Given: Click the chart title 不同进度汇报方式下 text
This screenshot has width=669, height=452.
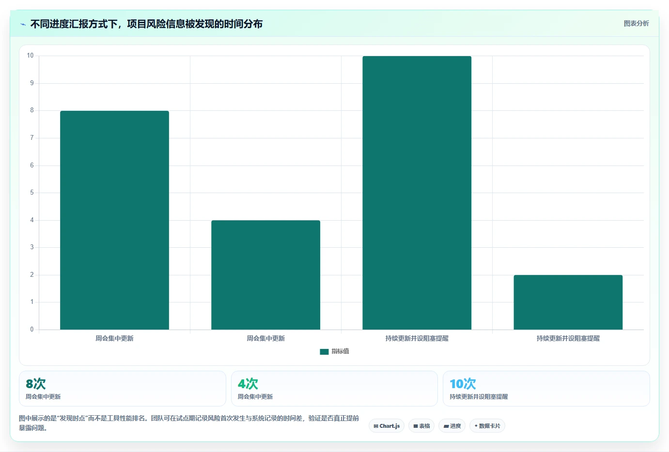Looking at the screenshot, I should click(x=146, y=24).
